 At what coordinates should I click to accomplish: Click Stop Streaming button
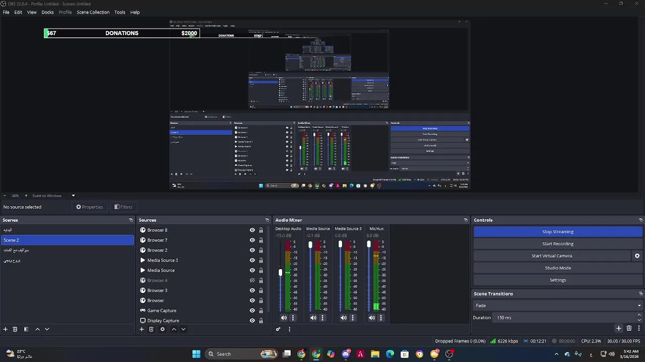click(x=558, y=232)
